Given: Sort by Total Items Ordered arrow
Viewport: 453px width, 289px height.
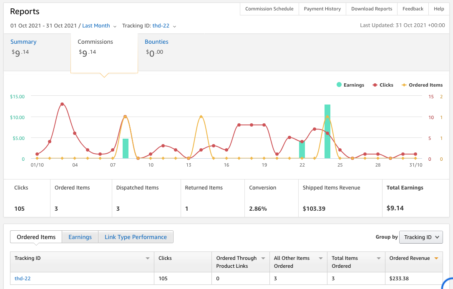Looking at the screenshot, I should tap(378, 258).
